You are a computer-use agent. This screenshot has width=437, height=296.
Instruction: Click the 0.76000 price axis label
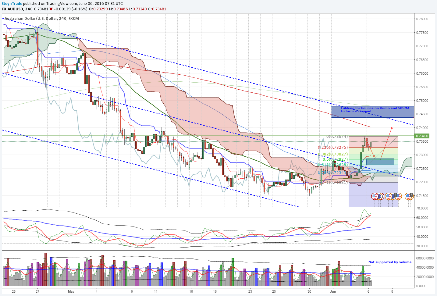point(422,73)
